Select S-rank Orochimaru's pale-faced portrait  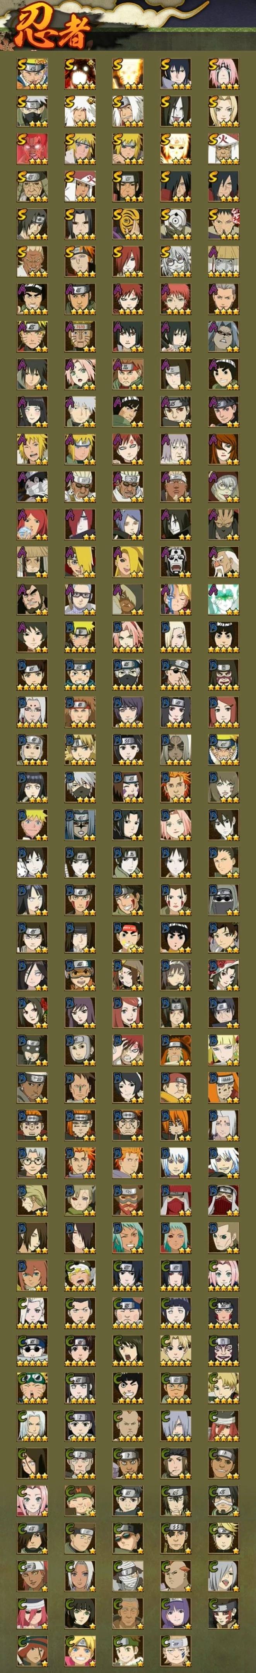(176, 112)
